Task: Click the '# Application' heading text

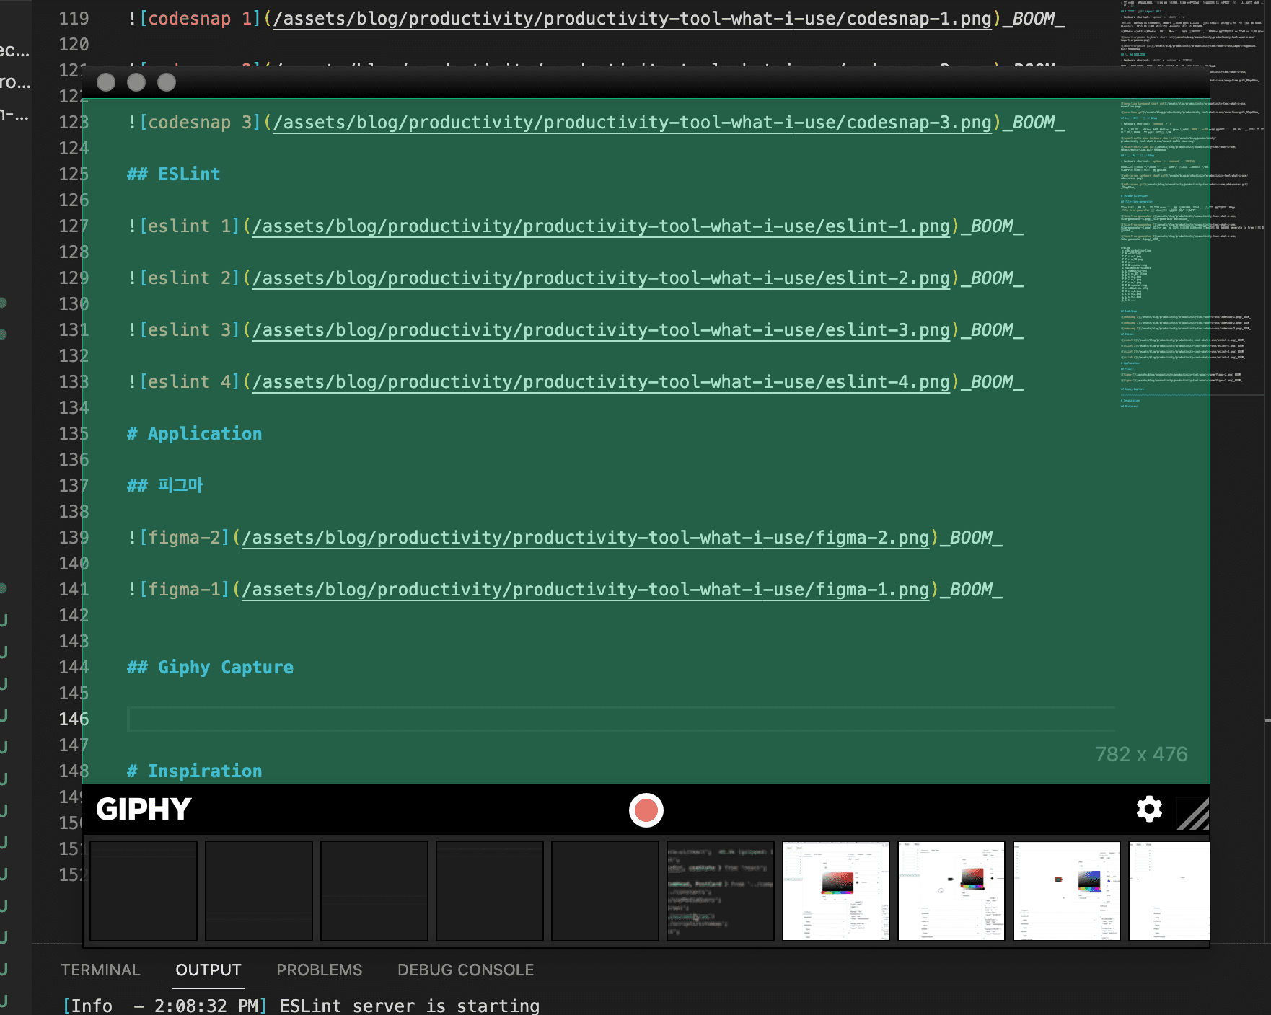Action: 195,434
